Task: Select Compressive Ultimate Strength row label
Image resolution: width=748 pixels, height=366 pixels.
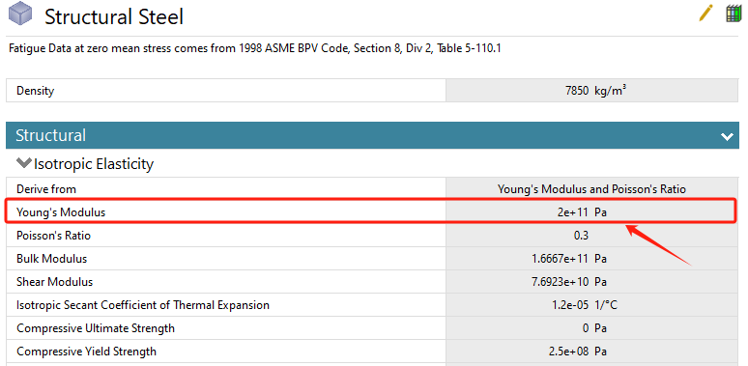Action: (x=96, y=328)
